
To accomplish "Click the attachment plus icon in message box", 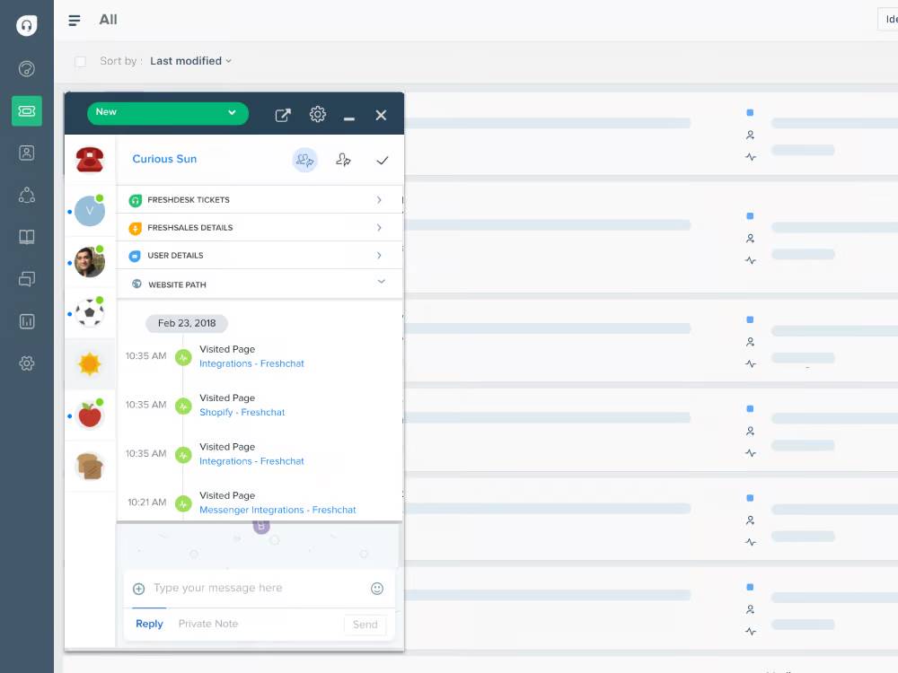I will click(x=138, y=589).
